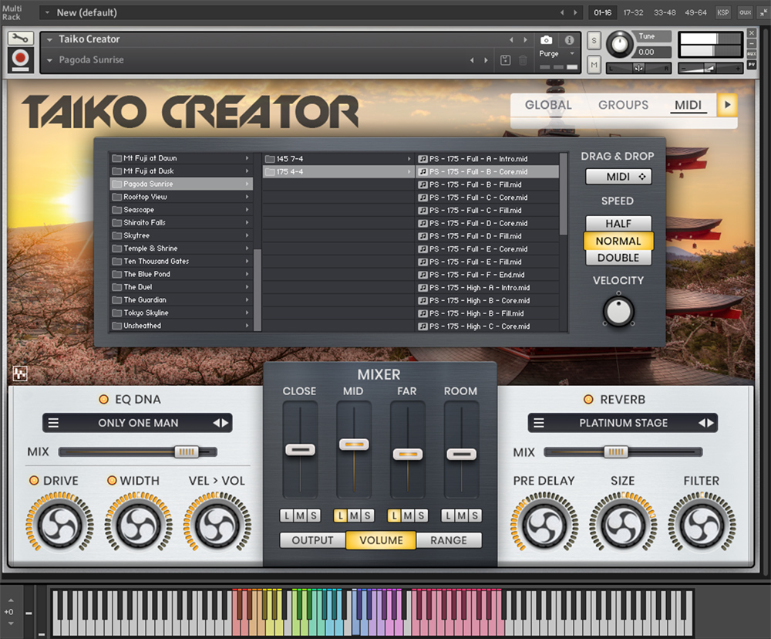
Task: Click the aux button in rack header
Action: 745,12
